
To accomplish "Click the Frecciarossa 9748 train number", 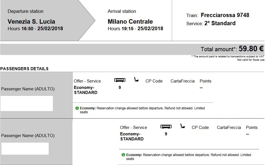I will click(225, 15).
